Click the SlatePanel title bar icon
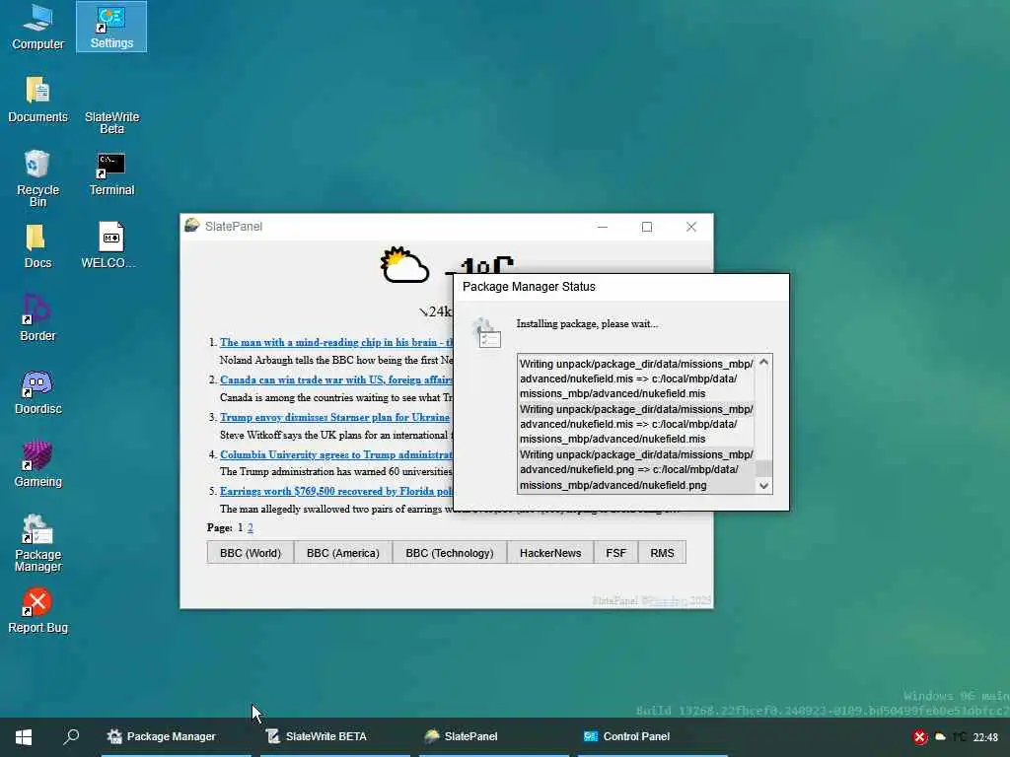This screenshot has width=1010, height=757. point(192,226)
